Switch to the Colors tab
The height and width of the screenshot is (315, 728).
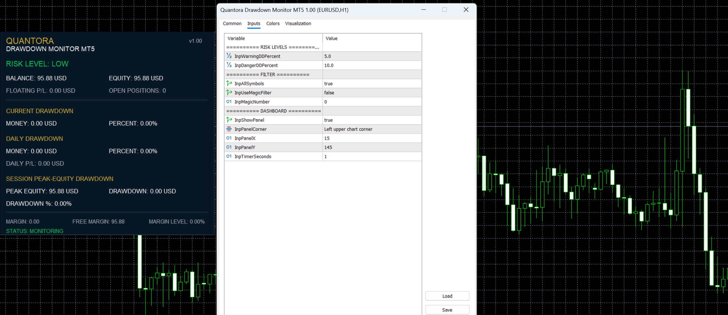click(x=273, y=23)
